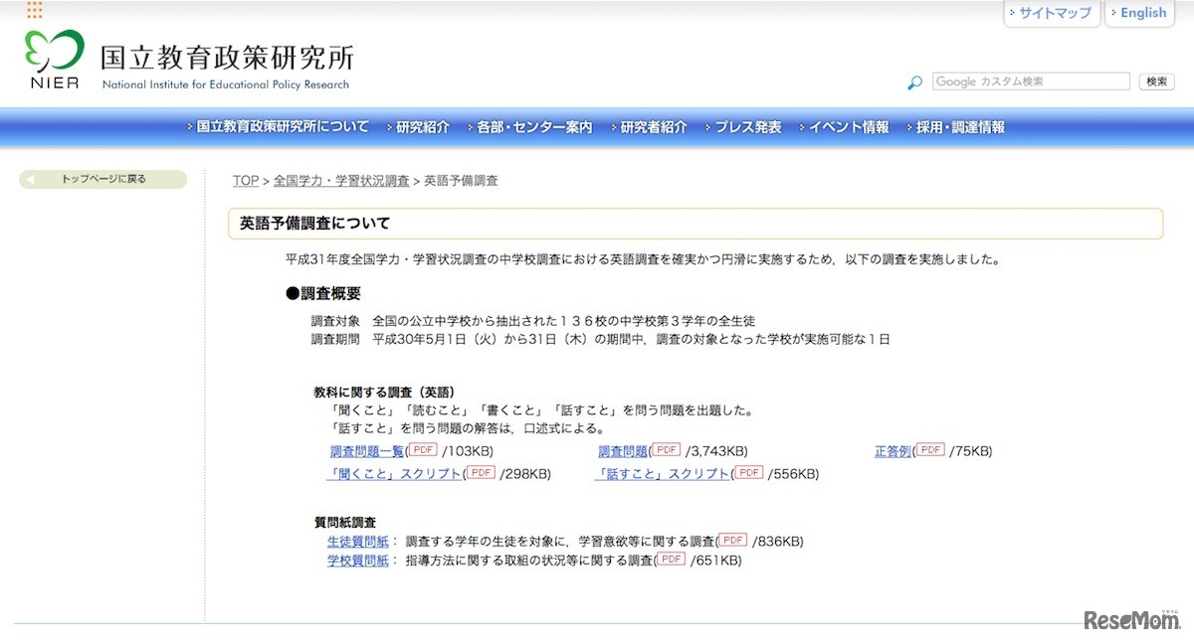The image size is (1194, 643).
Task: Click inside the Google カスタム検索 field
Action: tap(1030, 80)
